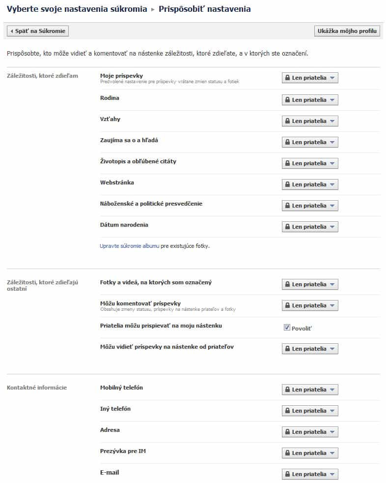Click the Ukážka môjho profilu button

[x=347, y=31]
